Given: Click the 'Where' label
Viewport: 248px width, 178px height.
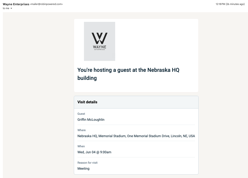Looking at the screenshot, I should pyautogui.click(x=81, y=130).
